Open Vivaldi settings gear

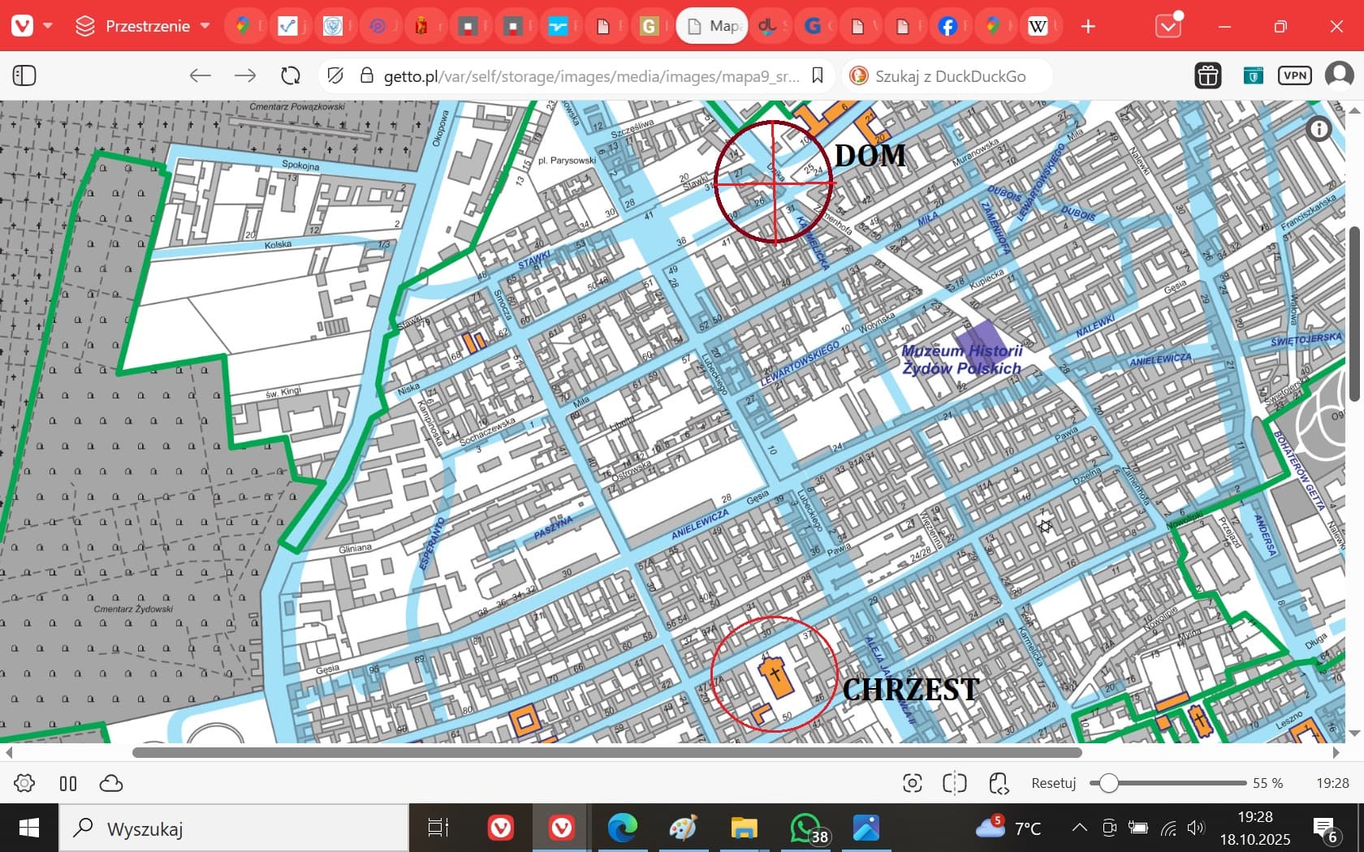[24, 783]
